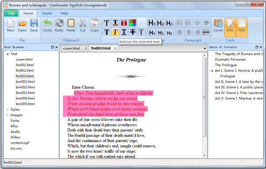Click the editor scroll down arrow
Image resolution: width=266 pixels, height=169 pixels.
(204, 155)
